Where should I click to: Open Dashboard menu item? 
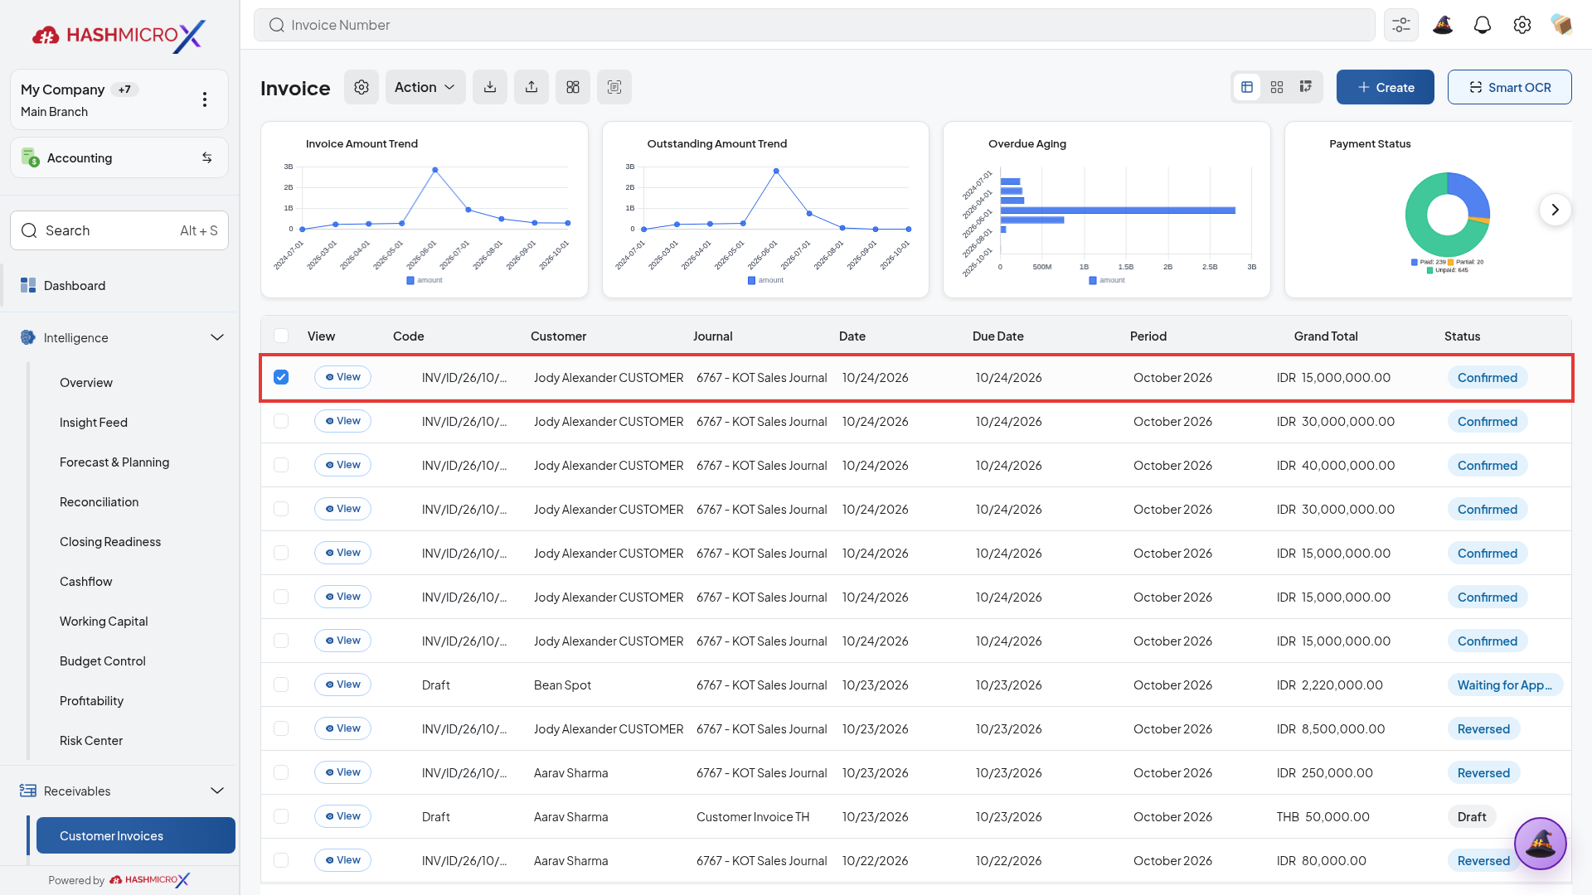pos(119,285)
